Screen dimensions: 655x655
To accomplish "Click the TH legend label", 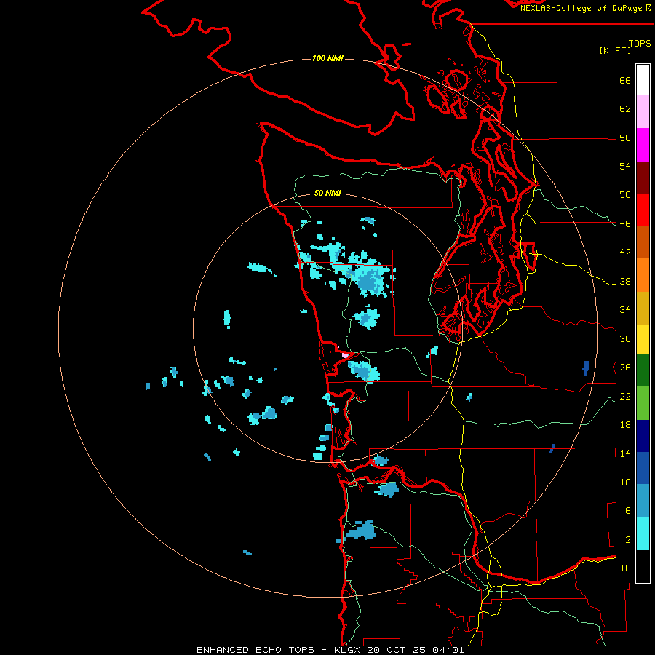I will click(625, 568).
